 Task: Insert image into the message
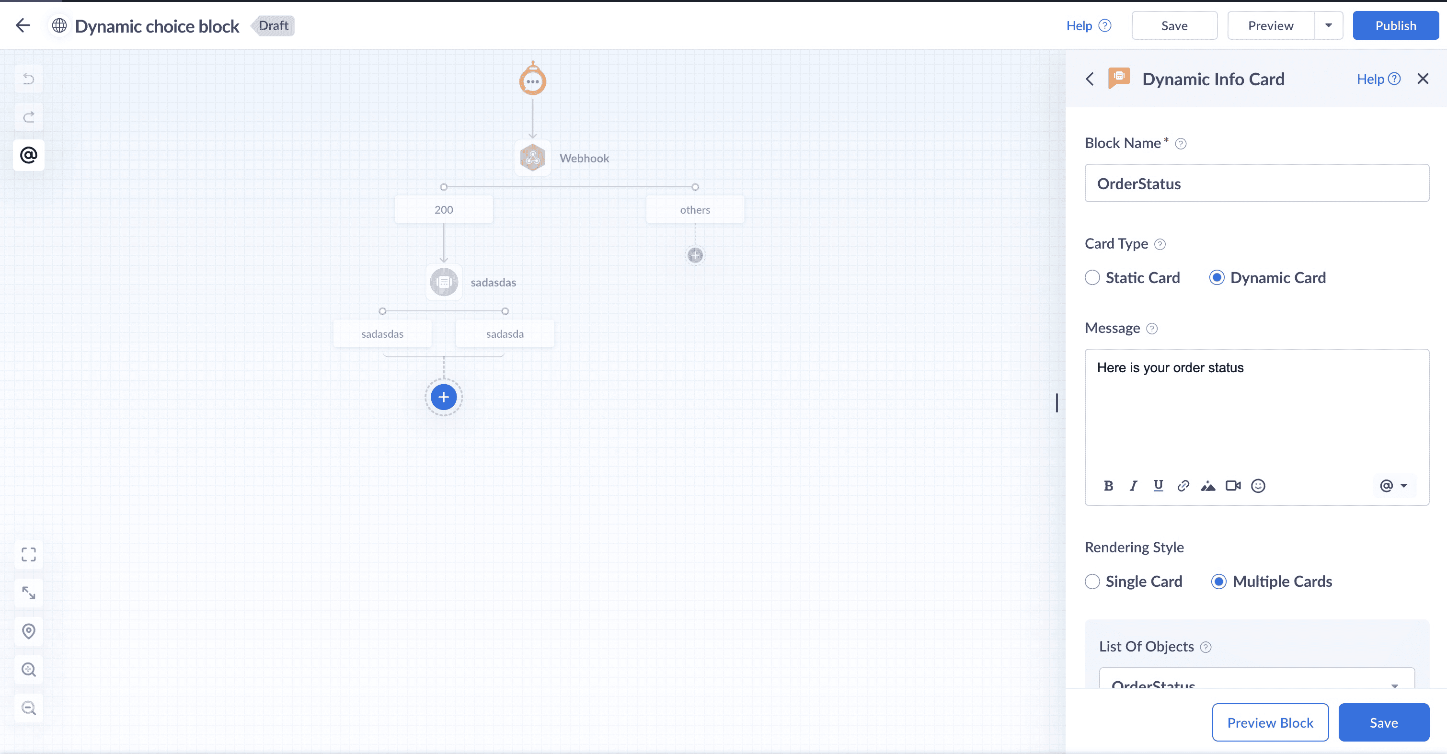click(x=1208, y=486)
